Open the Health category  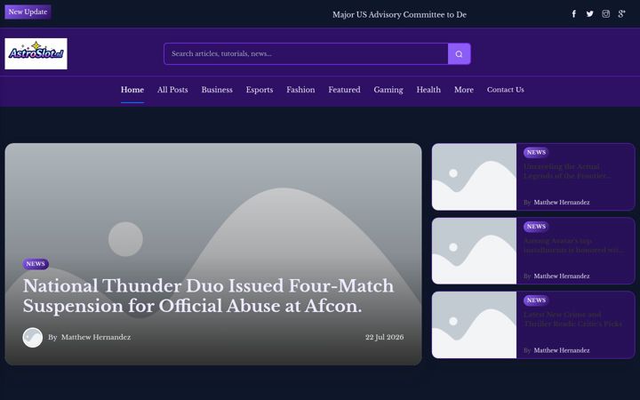point(428,90)
